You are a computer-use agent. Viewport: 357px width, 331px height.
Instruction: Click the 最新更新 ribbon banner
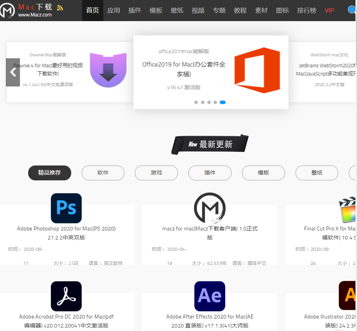[x=210, y=144]
